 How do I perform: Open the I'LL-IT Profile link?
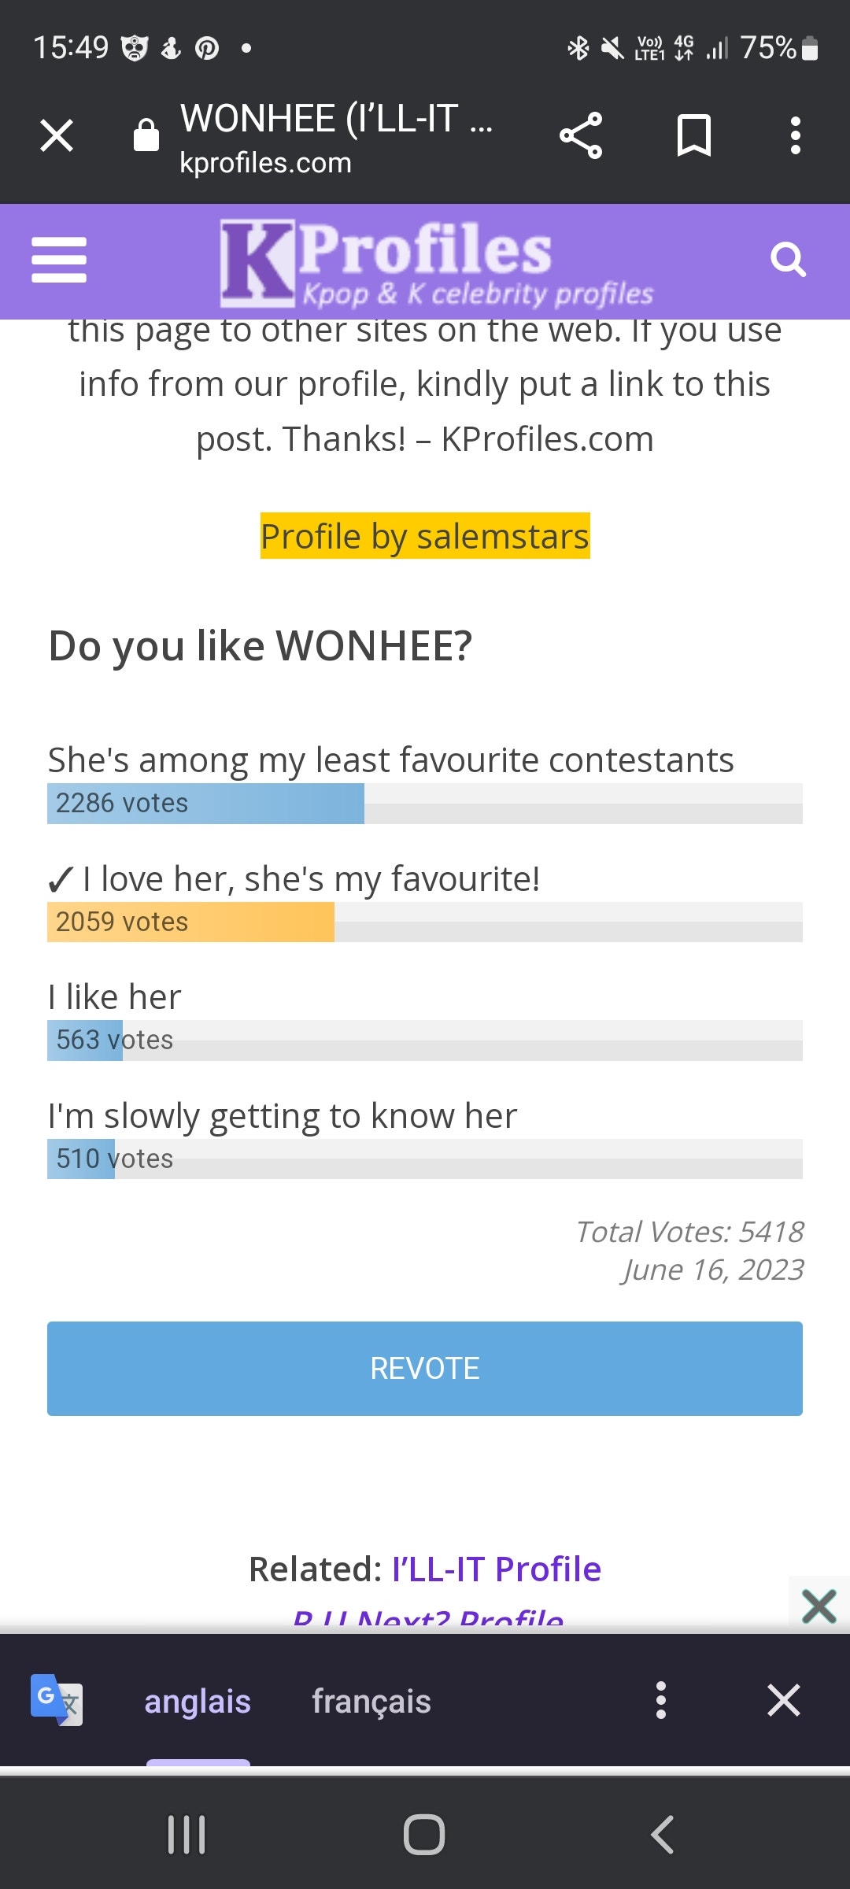tap(495, 1569)
